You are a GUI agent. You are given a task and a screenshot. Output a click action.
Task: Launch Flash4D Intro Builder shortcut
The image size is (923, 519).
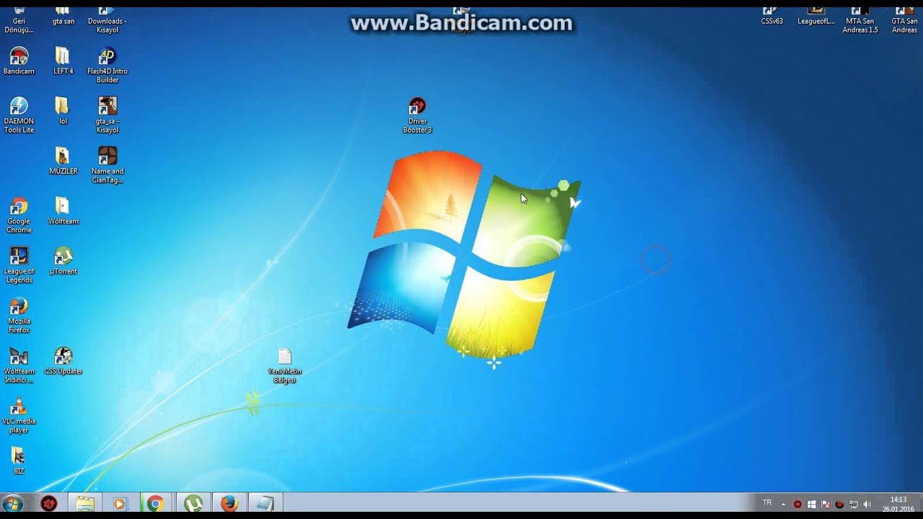tap(107, 65)
